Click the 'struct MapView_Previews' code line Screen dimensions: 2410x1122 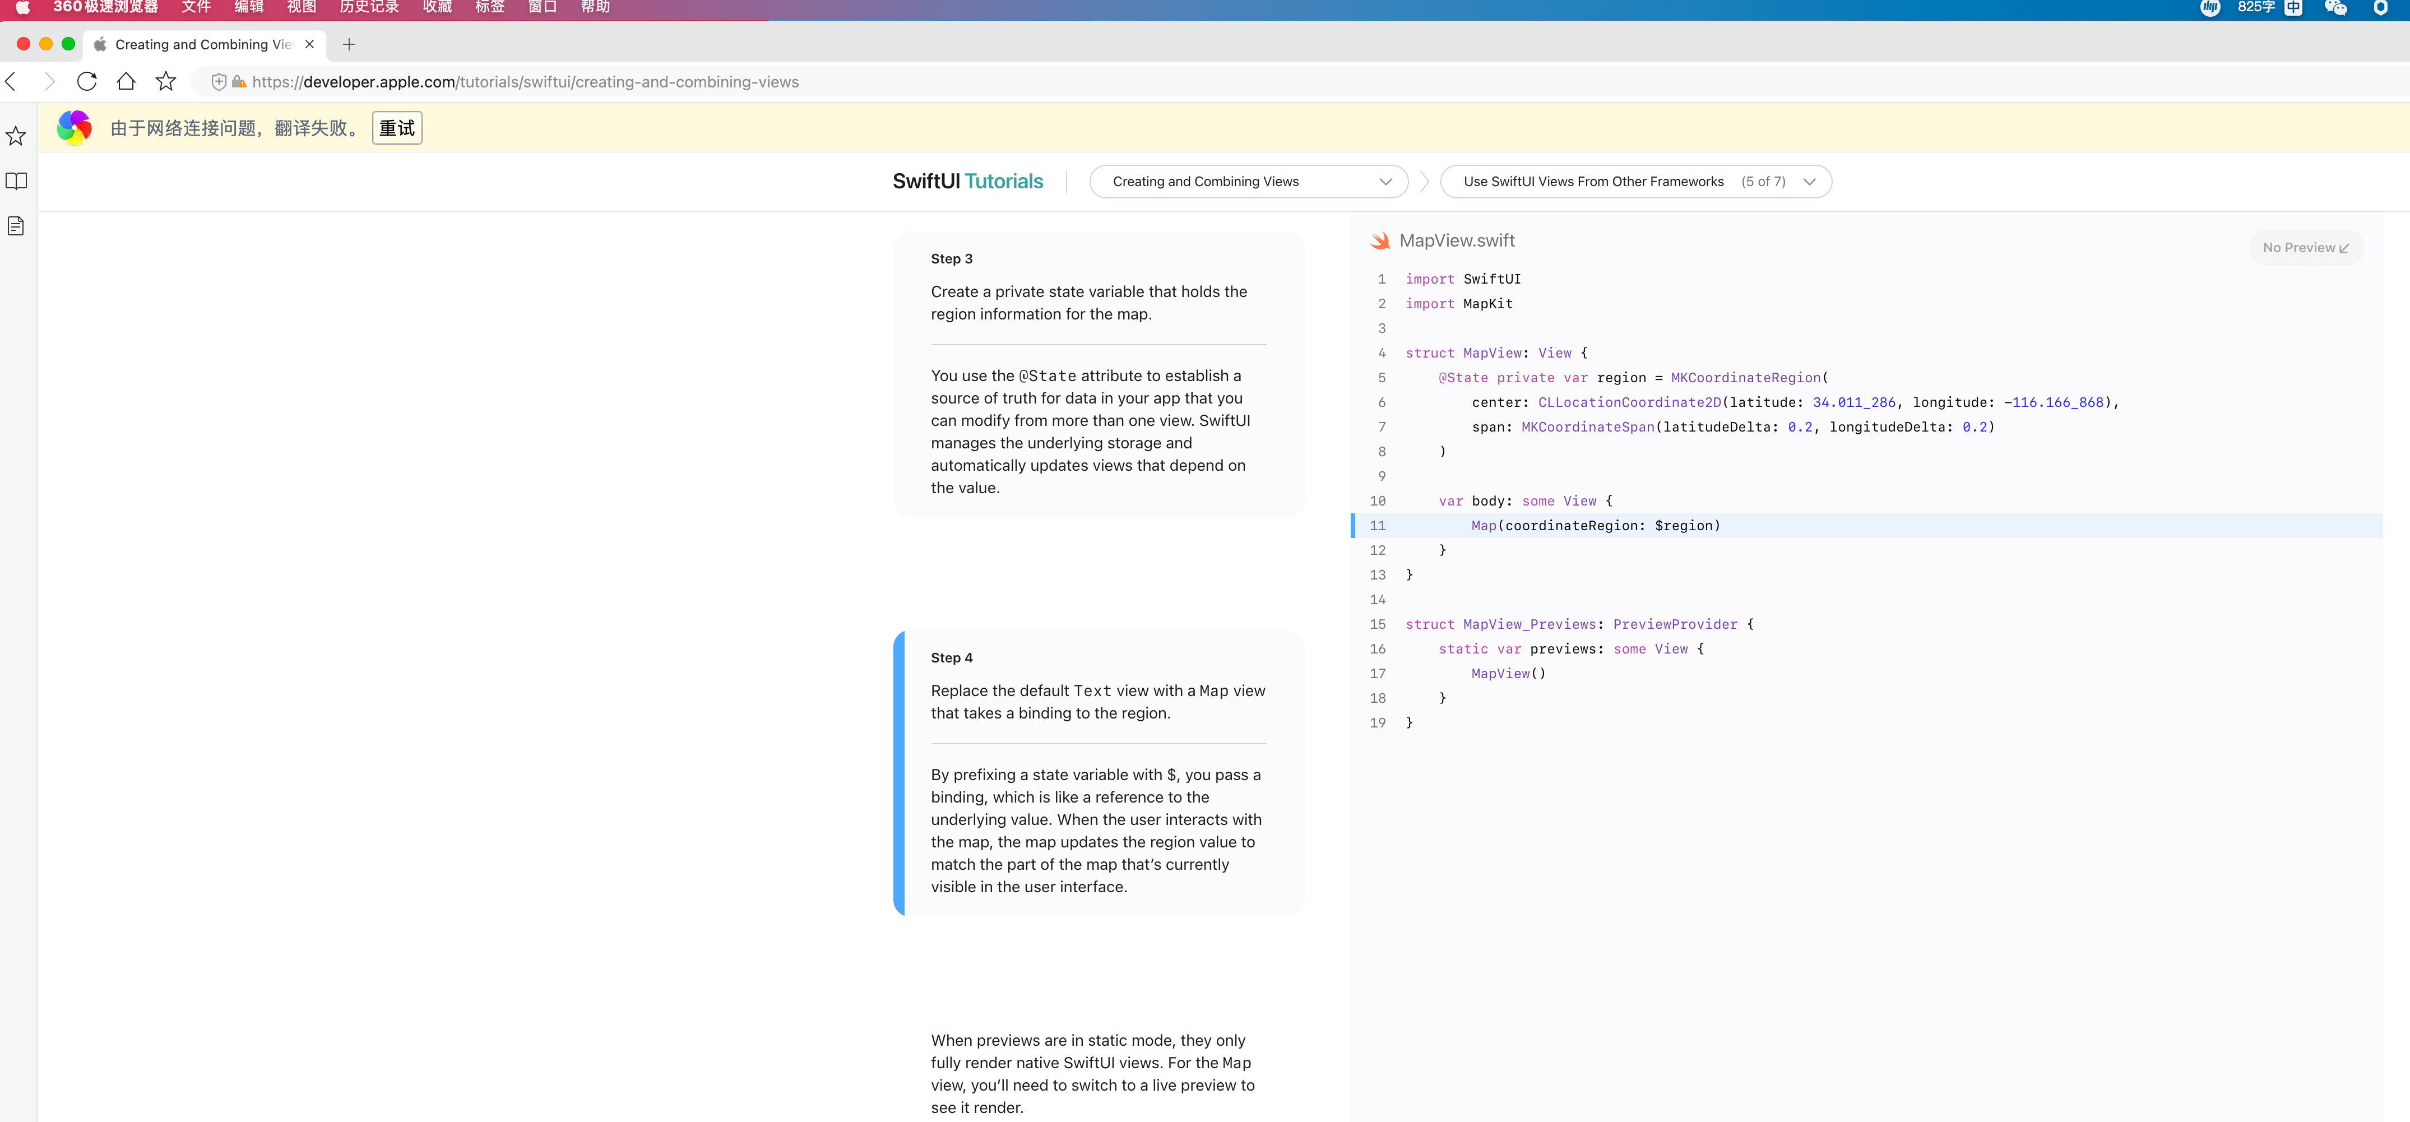[1579, 624]
